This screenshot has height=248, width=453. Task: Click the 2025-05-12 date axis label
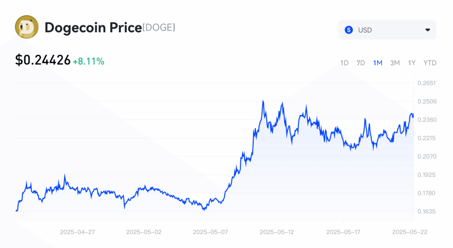(x=277, y=232)
